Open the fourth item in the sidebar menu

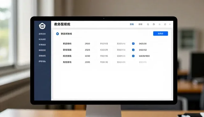(42, 50)
